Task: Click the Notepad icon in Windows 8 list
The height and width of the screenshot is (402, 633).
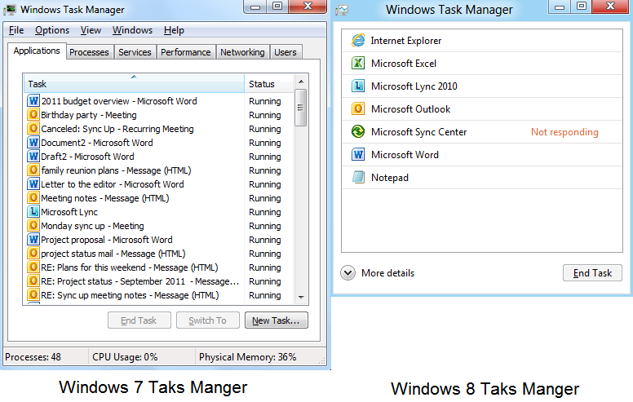Action: (x=358, y=177)
